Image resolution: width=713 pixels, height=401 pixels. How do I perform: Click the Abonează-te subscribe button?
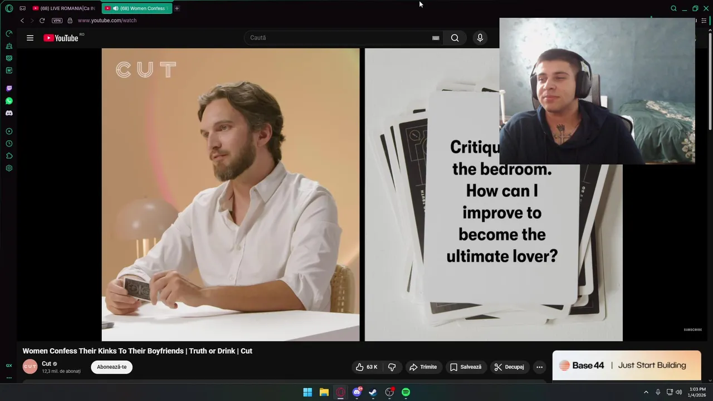tap(111, 367)
